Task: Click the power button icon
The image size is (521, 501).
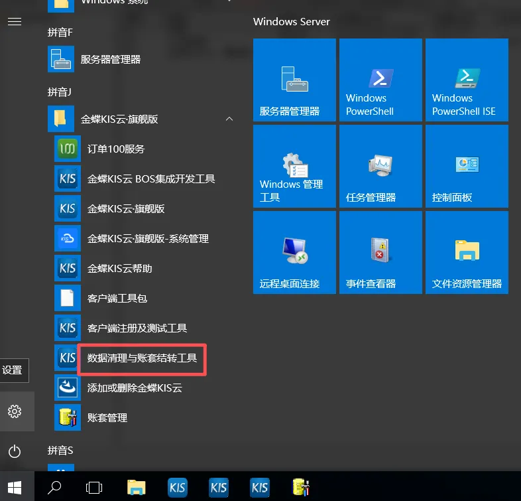Action: pos(15,451)
